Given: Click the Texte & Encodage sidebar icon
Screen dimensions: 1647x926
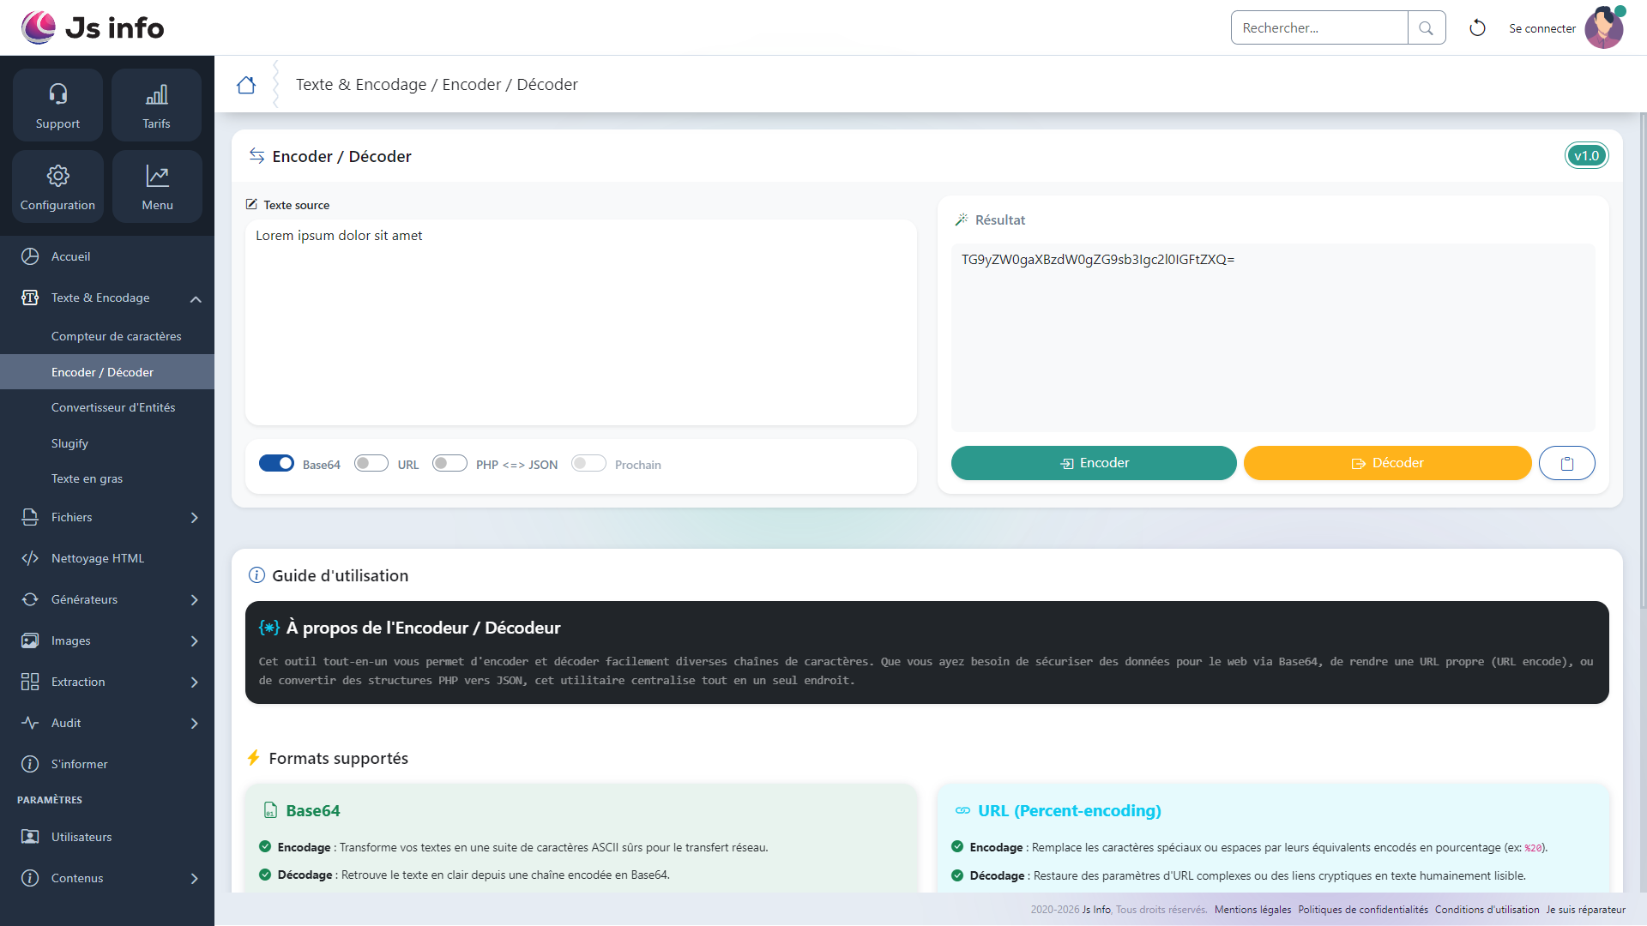Looking at the screenshot, I should 30,298.
